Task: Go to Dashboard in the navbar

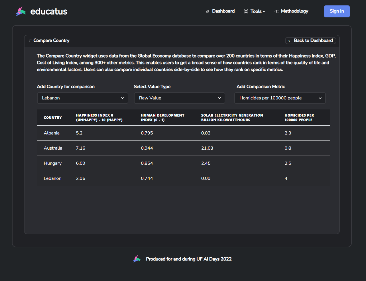Action: pos(223,11)
